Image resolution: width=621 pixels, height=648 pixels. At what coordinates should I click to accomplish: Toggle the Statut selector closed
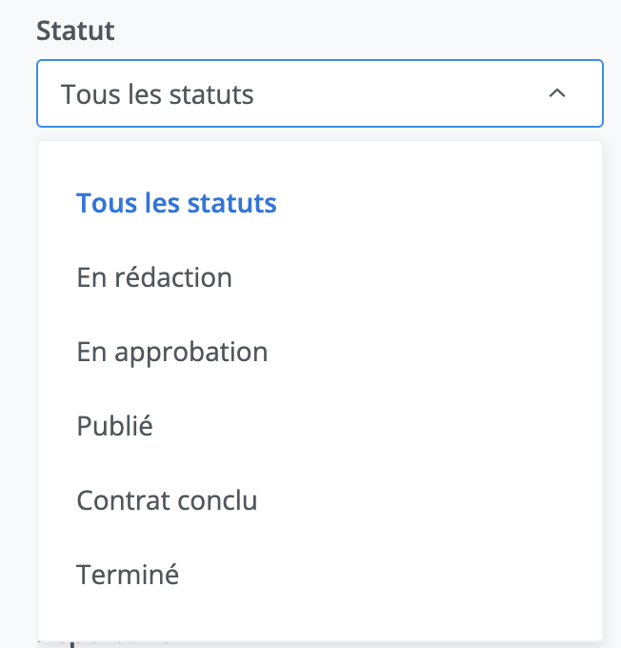coord(558,93)
